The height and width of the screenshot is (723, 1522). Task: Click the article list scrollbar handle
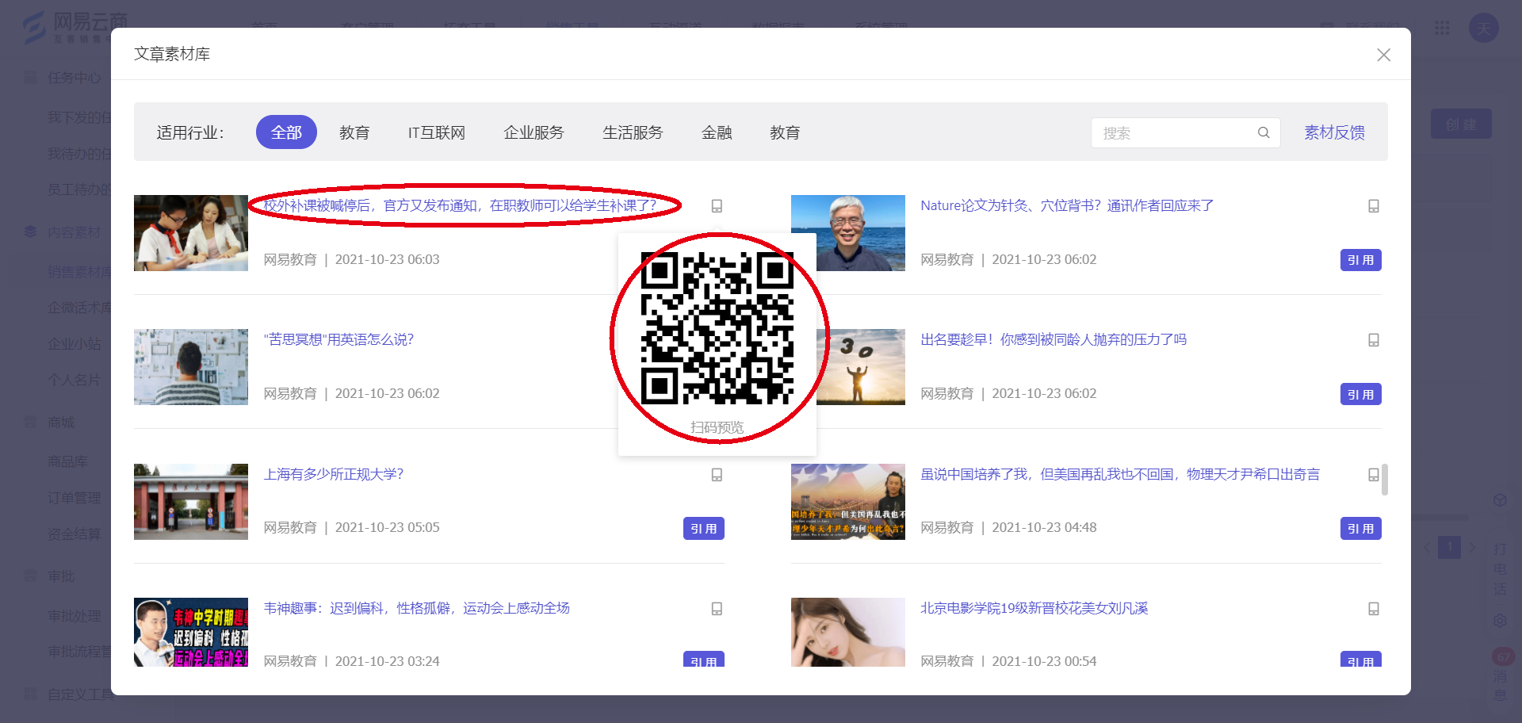click(1385, 480)
